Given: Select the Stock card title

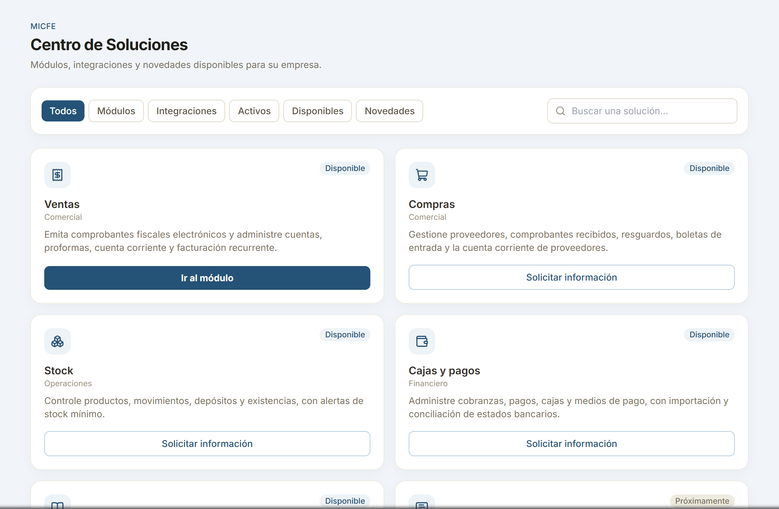Looking at the screenshot, I should 59,371.
